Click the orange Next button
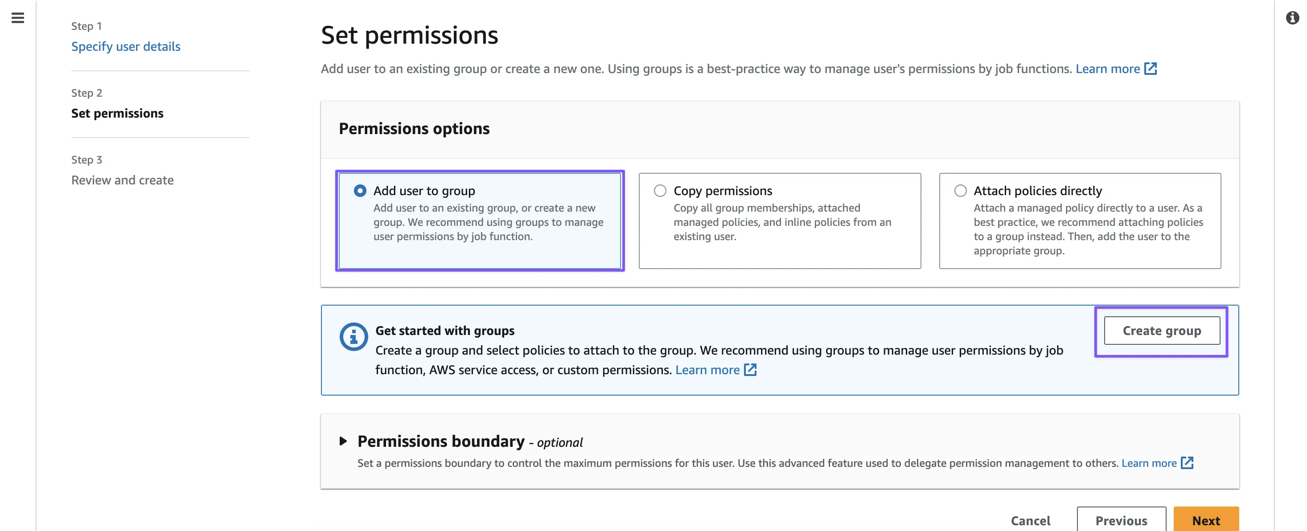The height and width of the screenshot is (531, 1307). coord(1205,520)
